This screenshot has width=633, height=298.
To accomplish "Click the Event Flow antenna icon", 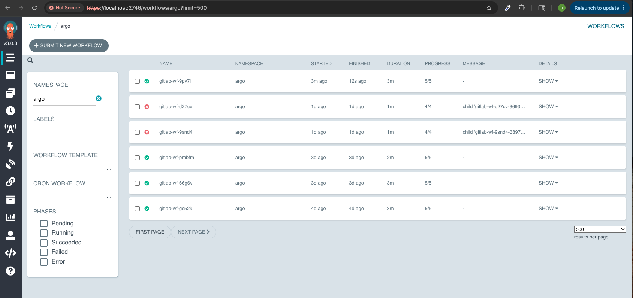I will 10,128.
